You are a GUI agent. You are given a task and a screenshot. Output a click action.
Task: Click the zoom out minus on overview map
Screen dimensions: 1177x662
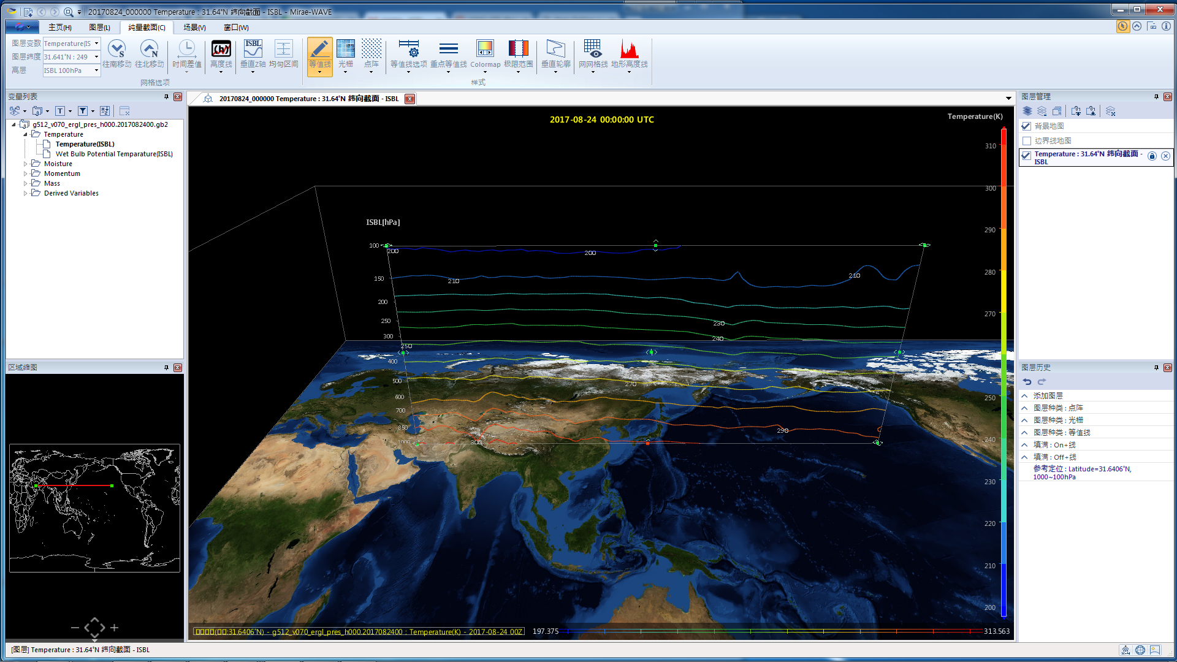(x=75, y=628)
